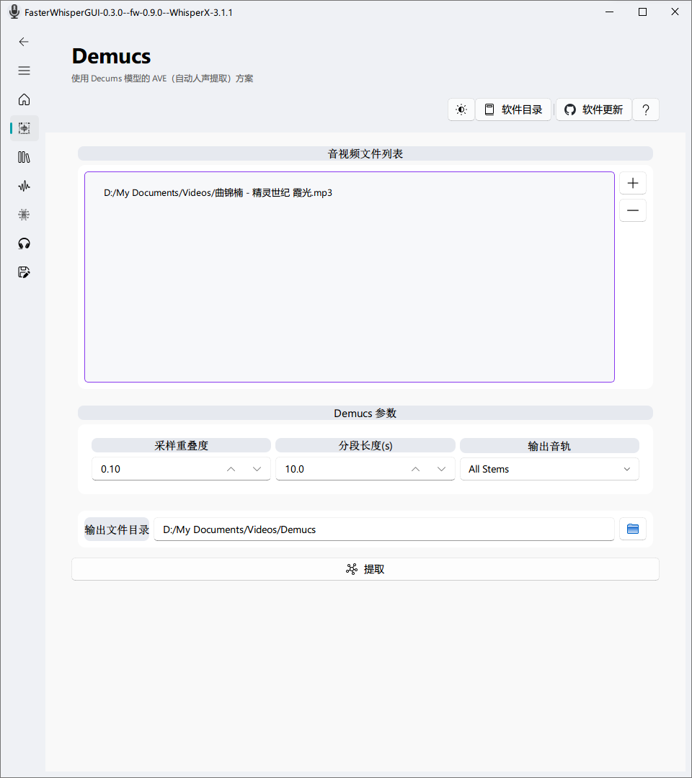Screen dimensions: 692x778
Task: Expand the hamburger navigation menu
Action: coord(24,71)
